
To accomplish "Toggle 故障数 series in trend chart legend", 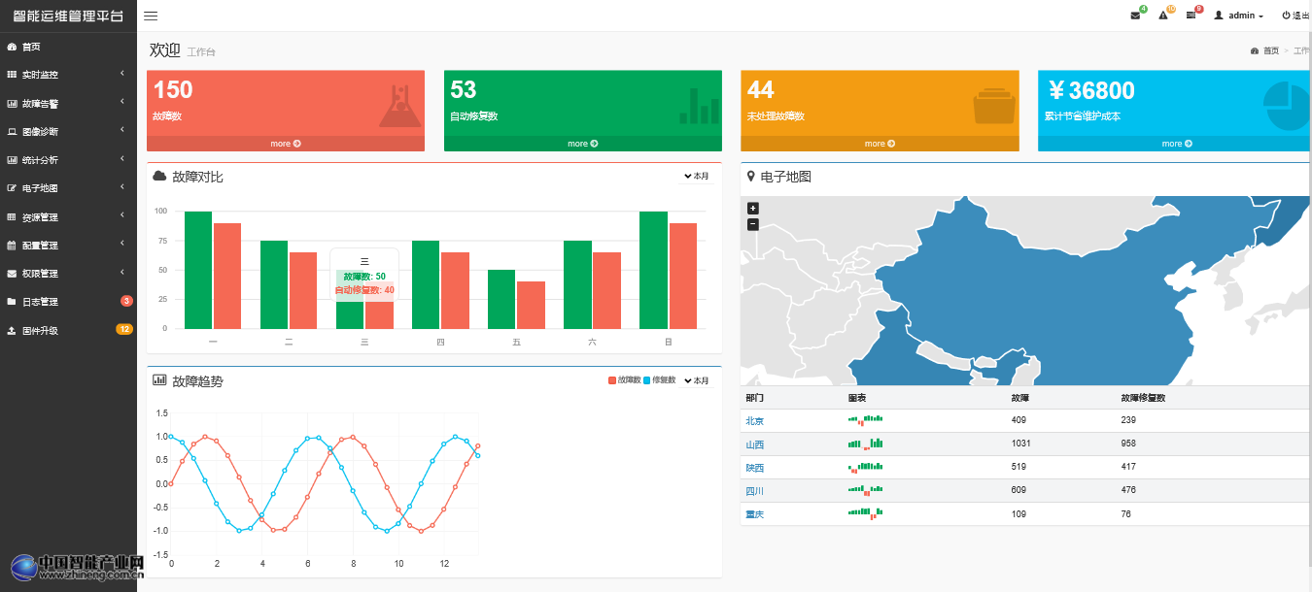I will [x=624, y=380].
